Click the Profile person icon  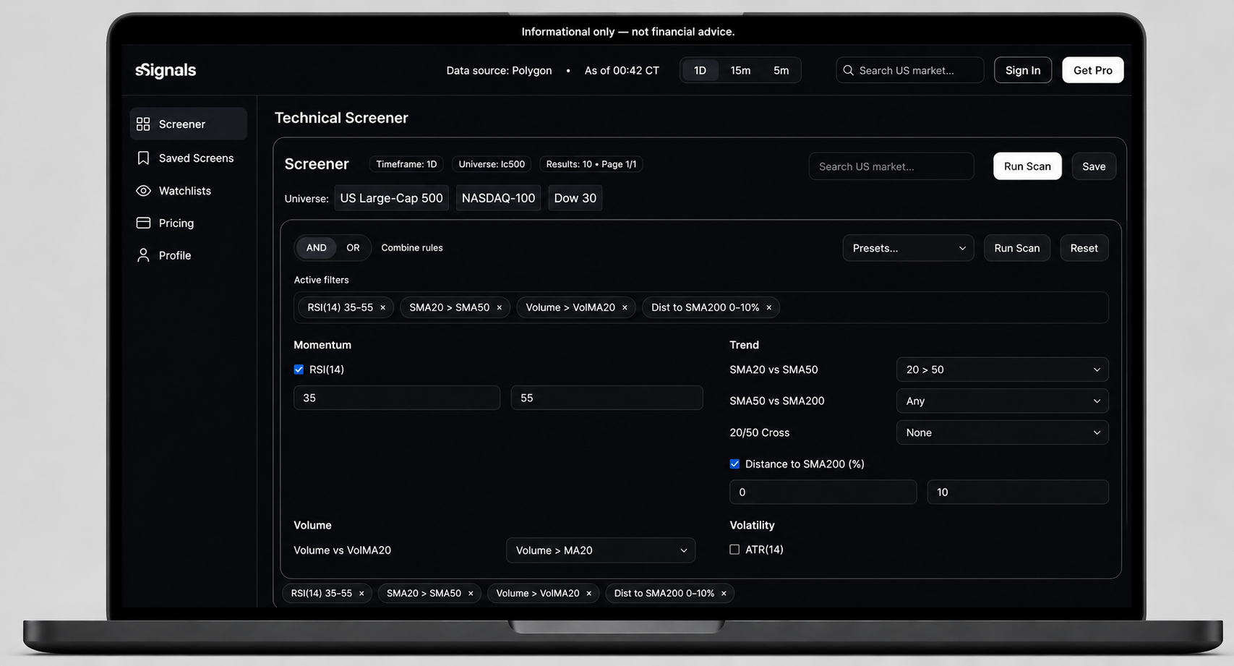143,255
